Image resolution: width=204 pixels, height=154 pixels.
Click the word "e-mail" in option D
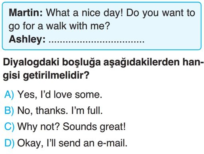112,143
